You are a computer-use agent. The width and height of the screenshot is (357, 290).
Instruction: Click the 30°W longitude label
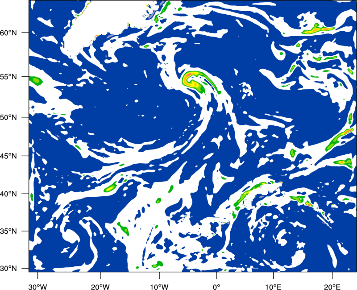(37, 287)
